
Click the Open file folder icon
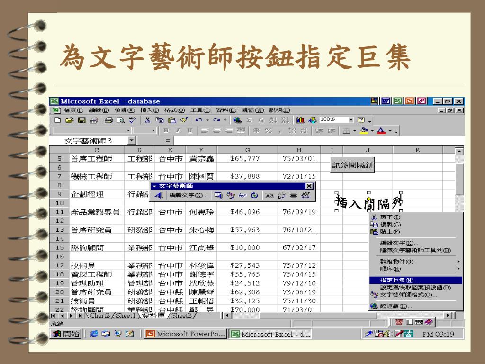coord(70,120)
